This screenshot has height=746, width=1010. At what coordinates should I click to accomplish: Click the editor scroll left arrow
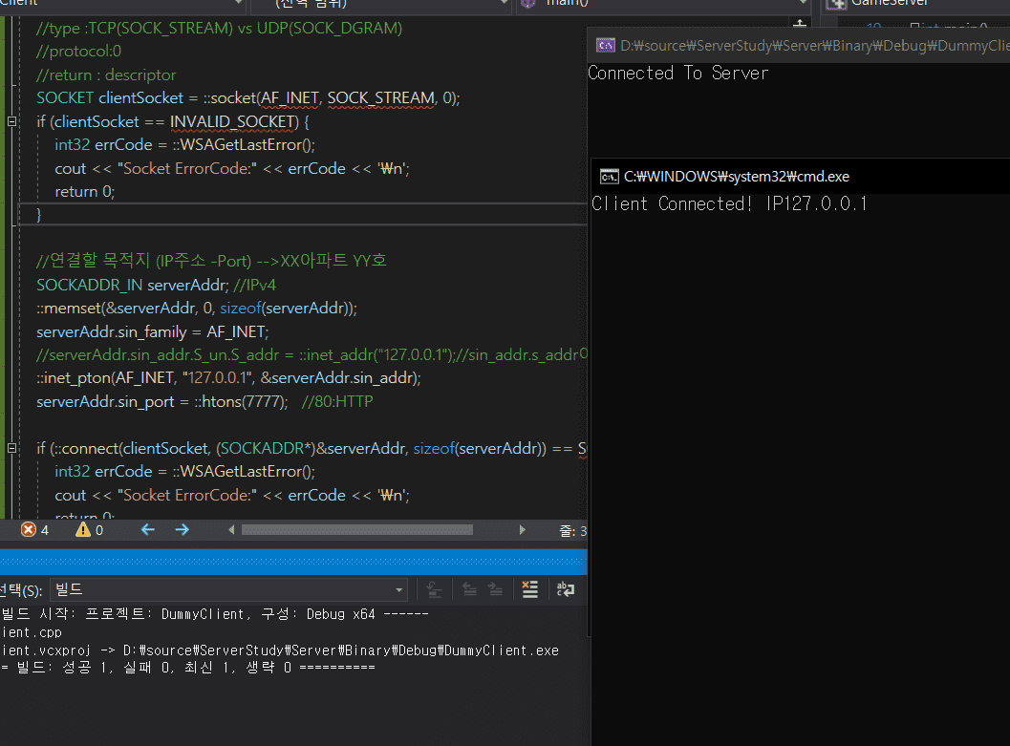[x=230, y=529]
